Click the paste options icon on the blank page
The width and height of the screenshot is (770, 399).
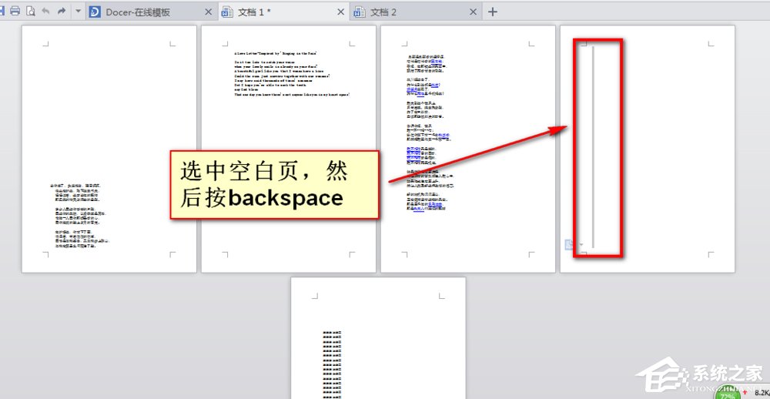pos(570,245)
